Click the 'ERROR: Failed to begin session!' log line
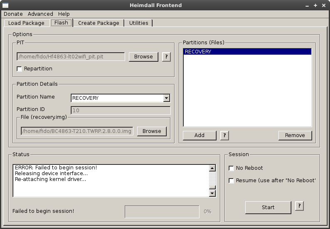 (56, 168)
